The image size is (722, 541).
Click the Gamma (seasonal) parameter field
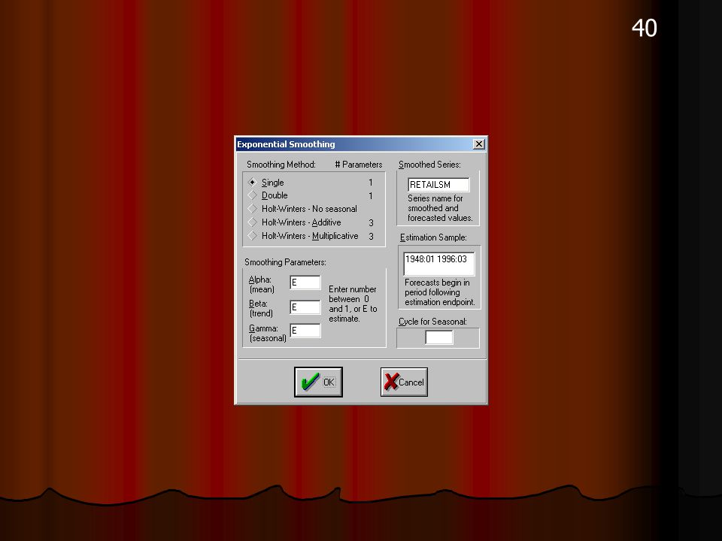(305, 331)
